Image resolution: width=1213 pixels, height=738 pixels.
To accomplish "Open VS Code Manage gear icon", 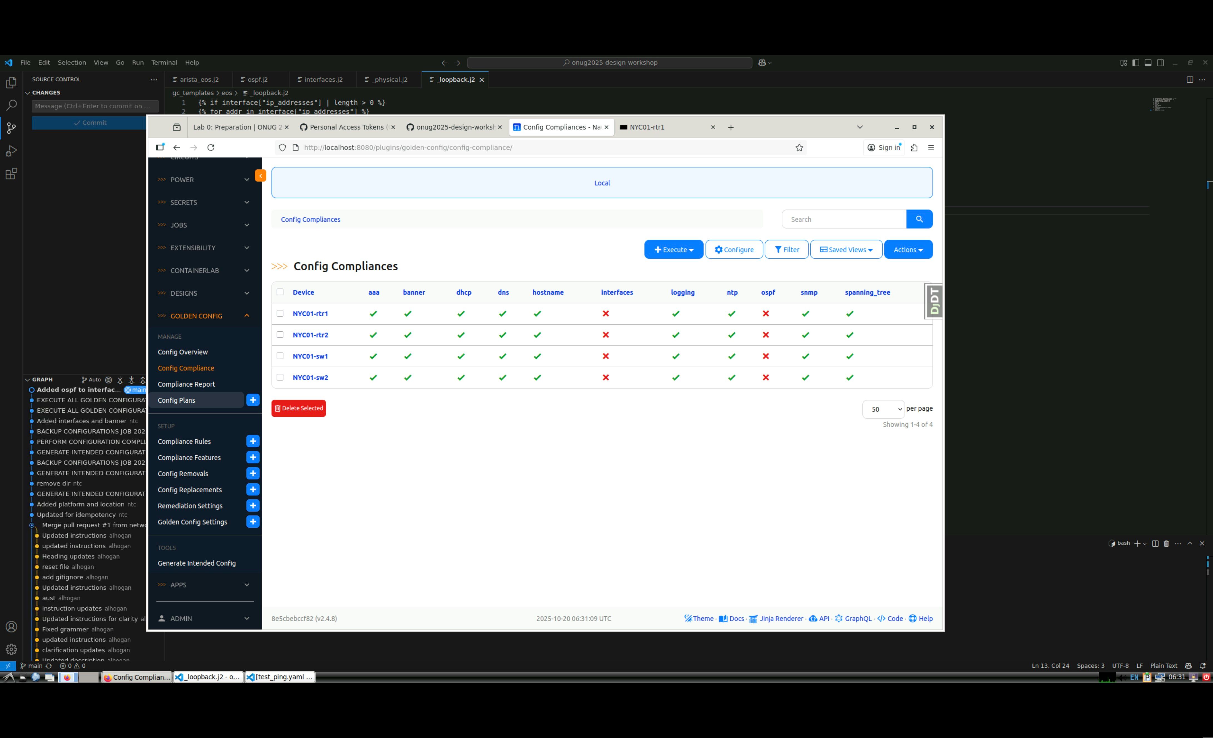I will click(x=11, y=649).
